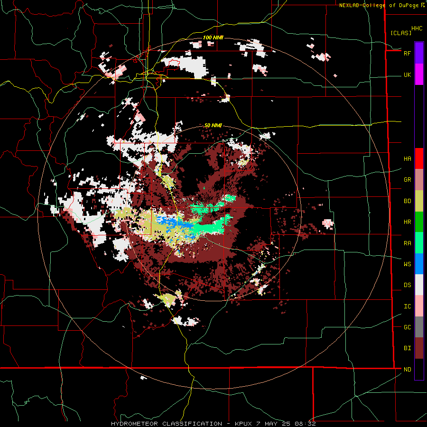The width and height of the screenshot is (427, 427).
Task: Click the 100 NMI range ring label
Action: (213, 37)
